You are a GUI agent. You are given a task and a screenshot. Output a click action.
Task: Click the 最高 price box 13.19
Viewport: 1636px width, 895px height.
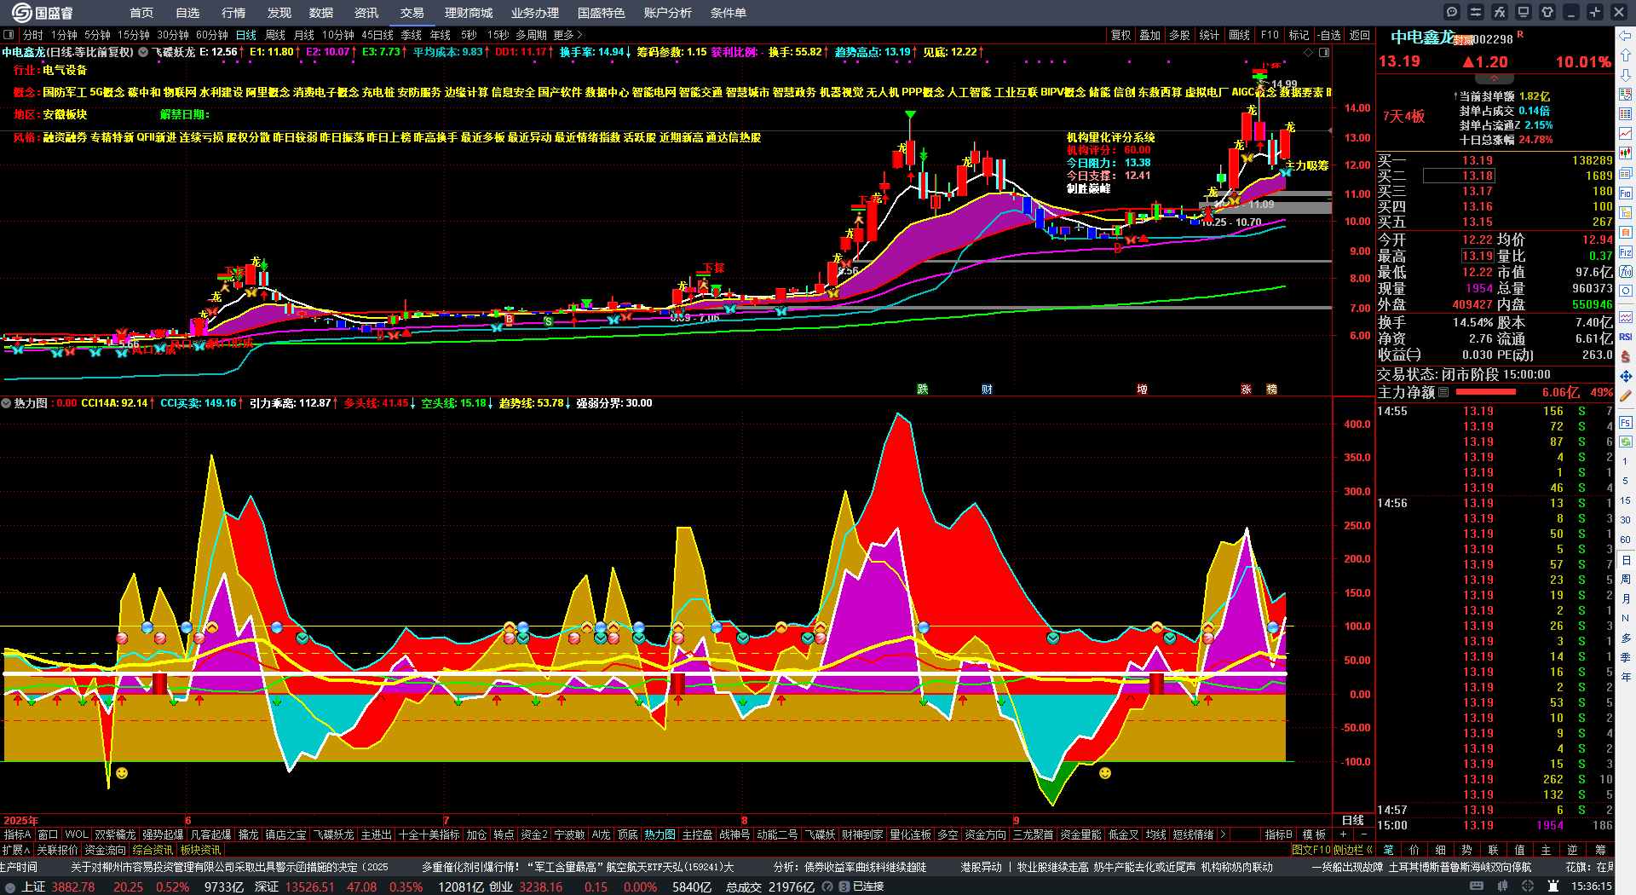(1478, 256)
